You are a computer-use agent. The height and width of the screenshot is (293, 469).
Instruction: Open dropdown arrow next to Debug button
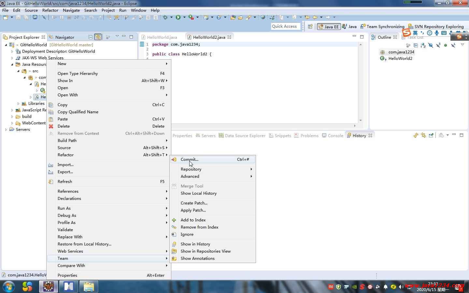[171, 17]
